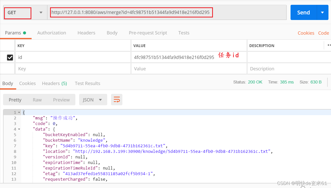The height and width of the screenshot is (188, 331).
Task: Switch to Preview view
Action: [61, 100]
